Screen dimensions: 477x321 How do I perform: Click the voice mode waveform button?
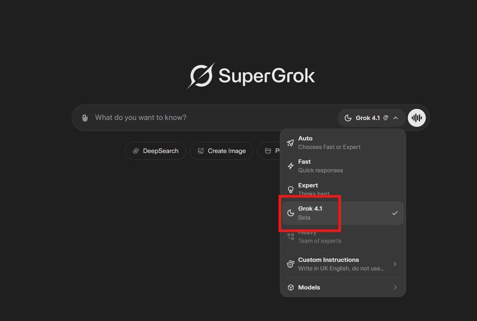[x=417, y=118]
